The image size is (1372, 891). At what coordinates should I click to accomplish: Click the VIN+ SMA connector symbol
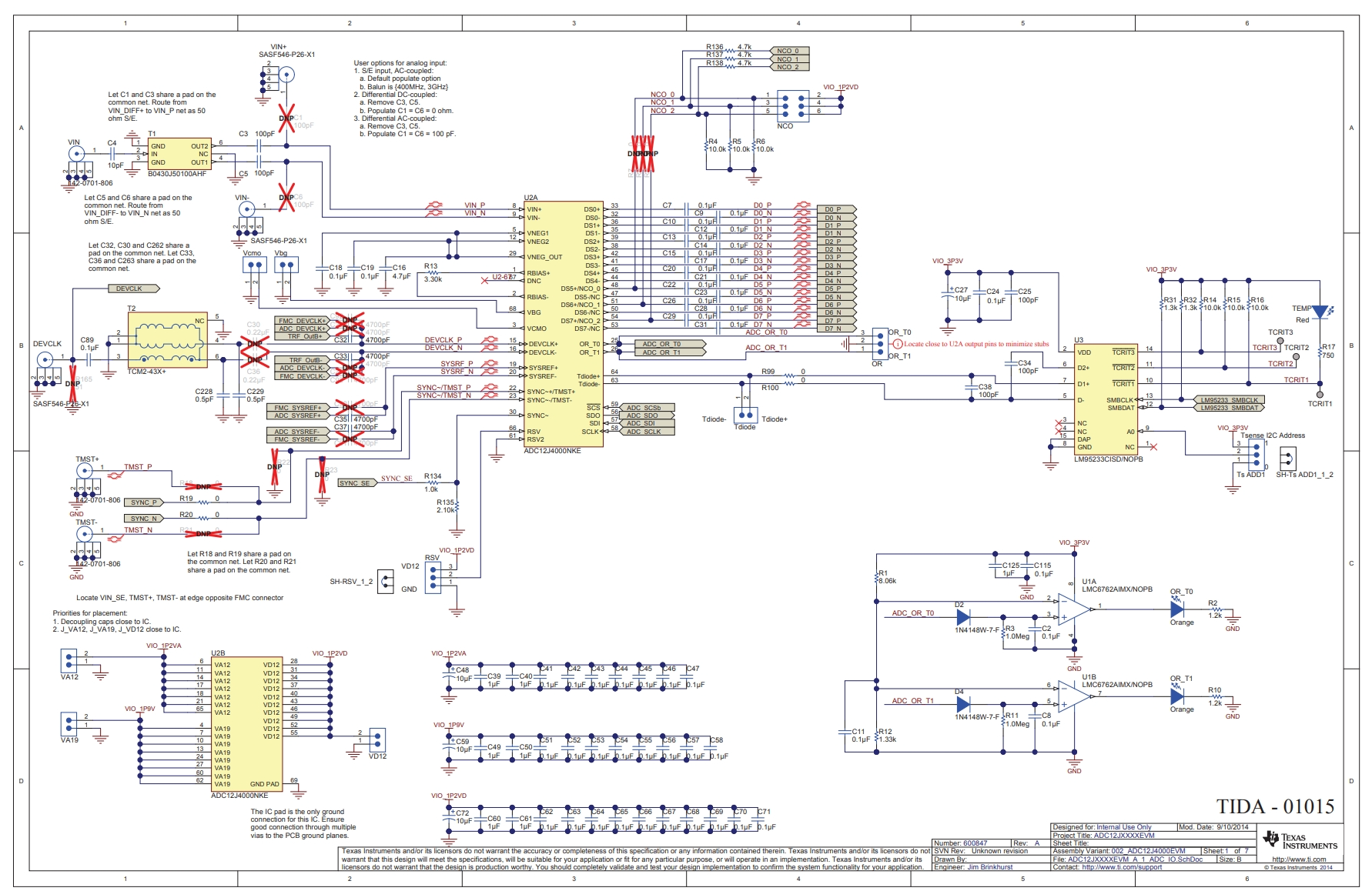click(x=286, y=75)
